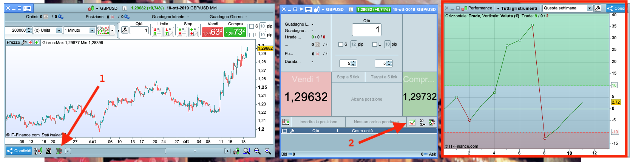Click the zoom-fit magnifier with arrows icon
630x162 pixels.
pyautogui.click(x=247, y=151)
